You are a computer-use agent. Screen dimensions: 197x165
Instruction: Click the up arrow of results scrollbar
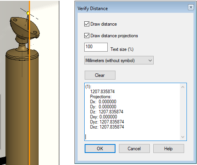(183, 87)
